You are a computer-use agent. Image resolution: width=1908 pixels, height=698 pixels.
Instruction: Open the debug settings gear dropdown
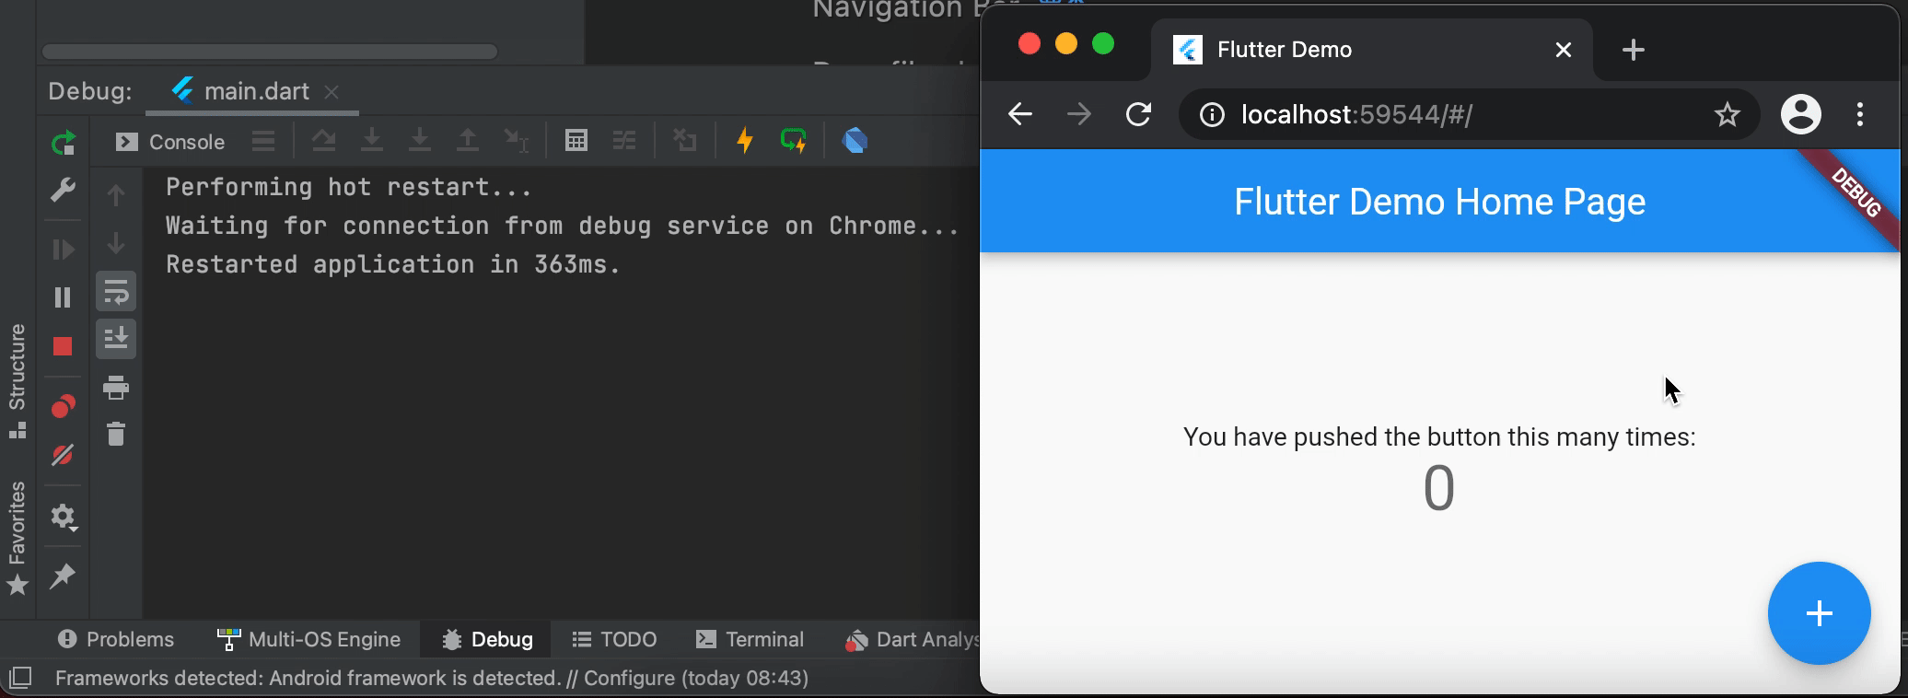tap(64, 518)
